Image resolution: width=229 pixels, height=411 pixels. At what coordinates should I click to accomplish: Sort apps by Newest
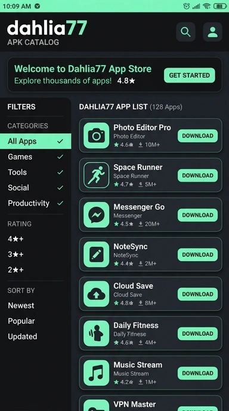[x=21, y=305]
